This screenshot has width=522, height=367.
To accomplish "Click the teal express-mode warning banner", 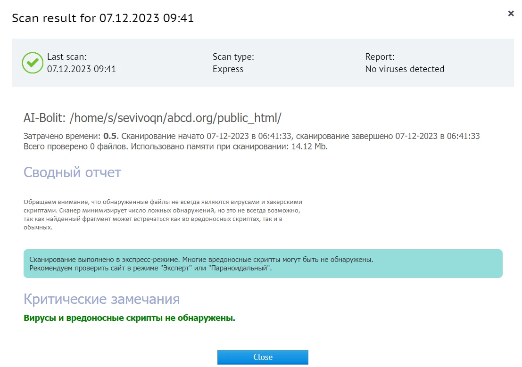I will tap(262, 264).
